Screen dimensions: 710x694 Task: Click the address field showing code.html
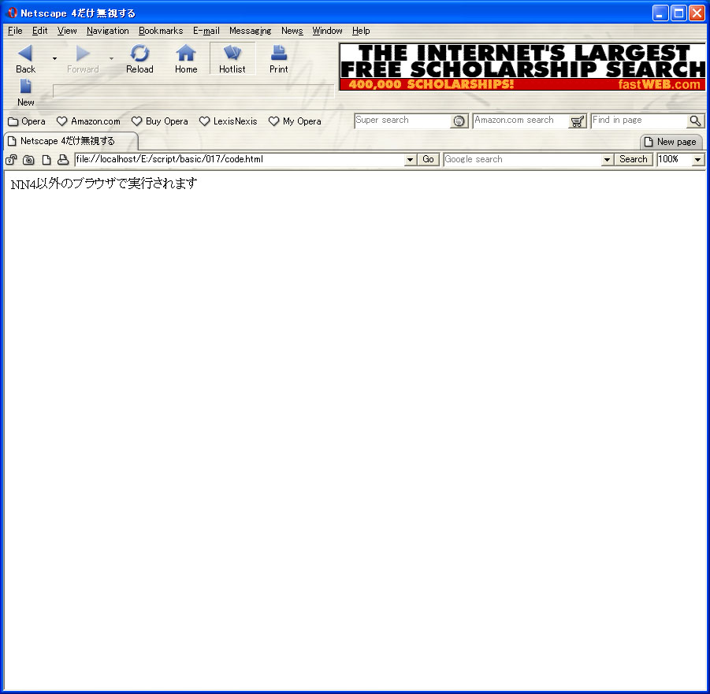tap(240, 159)
